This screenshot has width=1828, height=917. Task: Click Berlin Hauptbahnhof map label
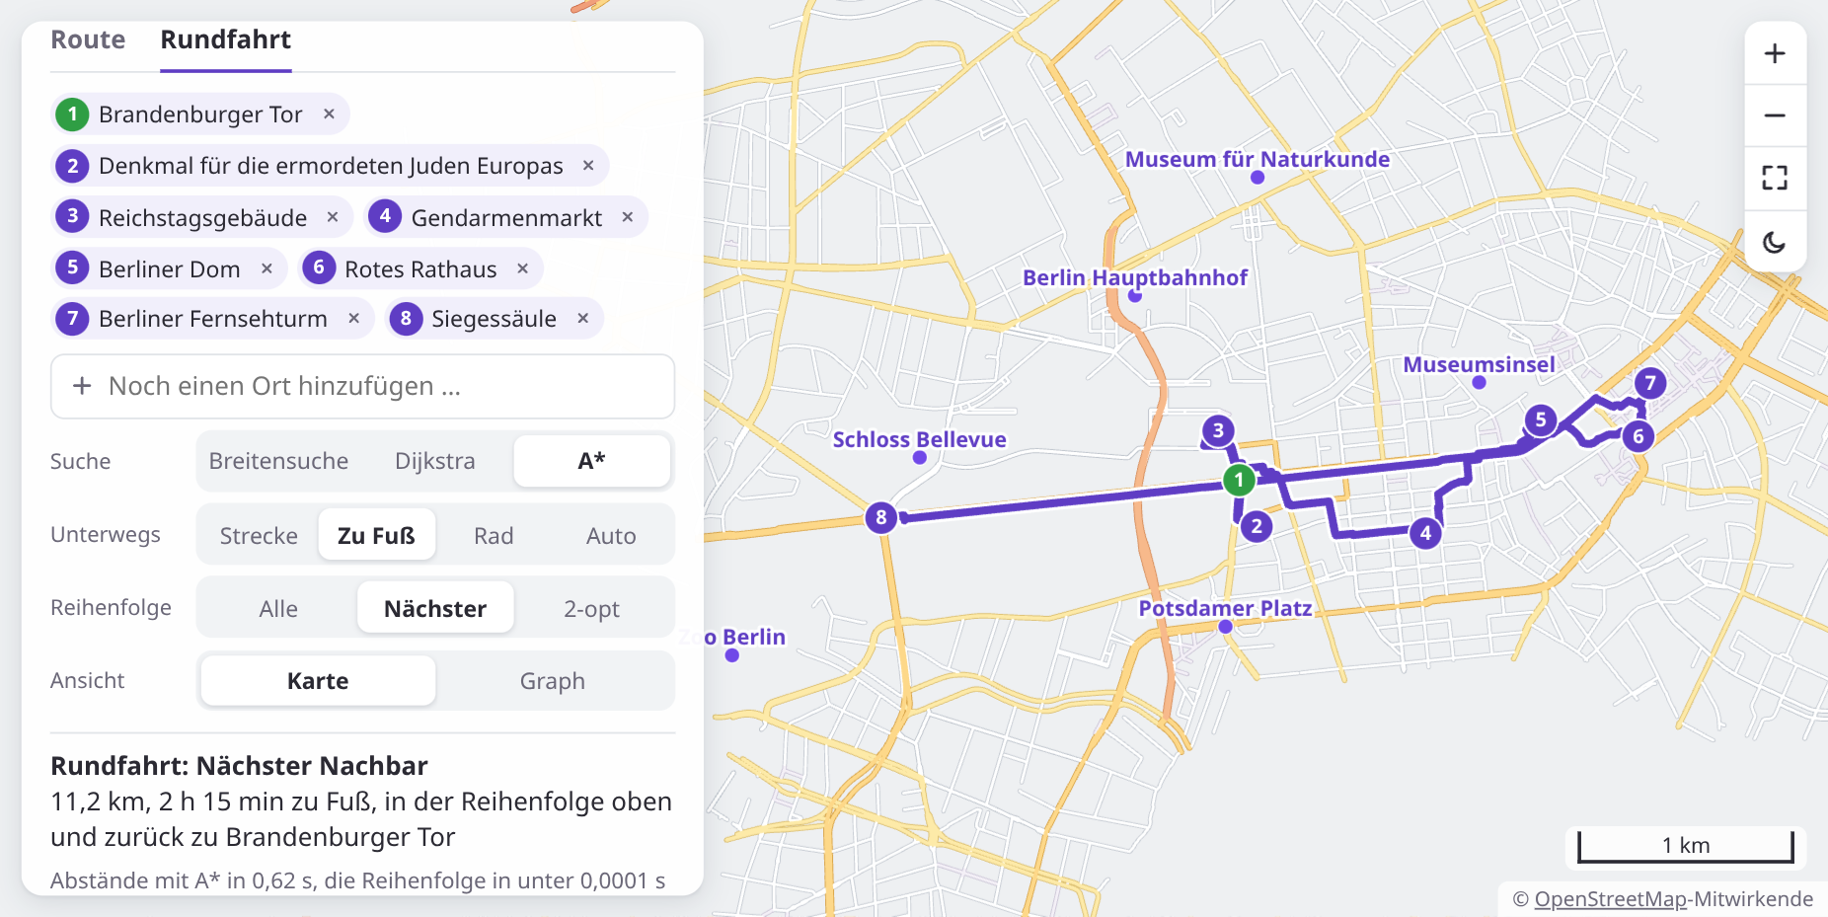coord(1135,277)
